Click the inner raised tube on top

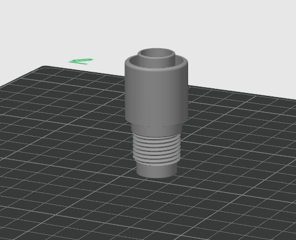coord(156,58)
